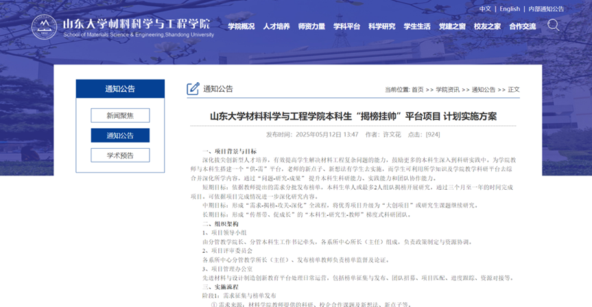The image size is (592, 307).
Task: Go to 学生生活 section
Action: (x=417, y=26)
